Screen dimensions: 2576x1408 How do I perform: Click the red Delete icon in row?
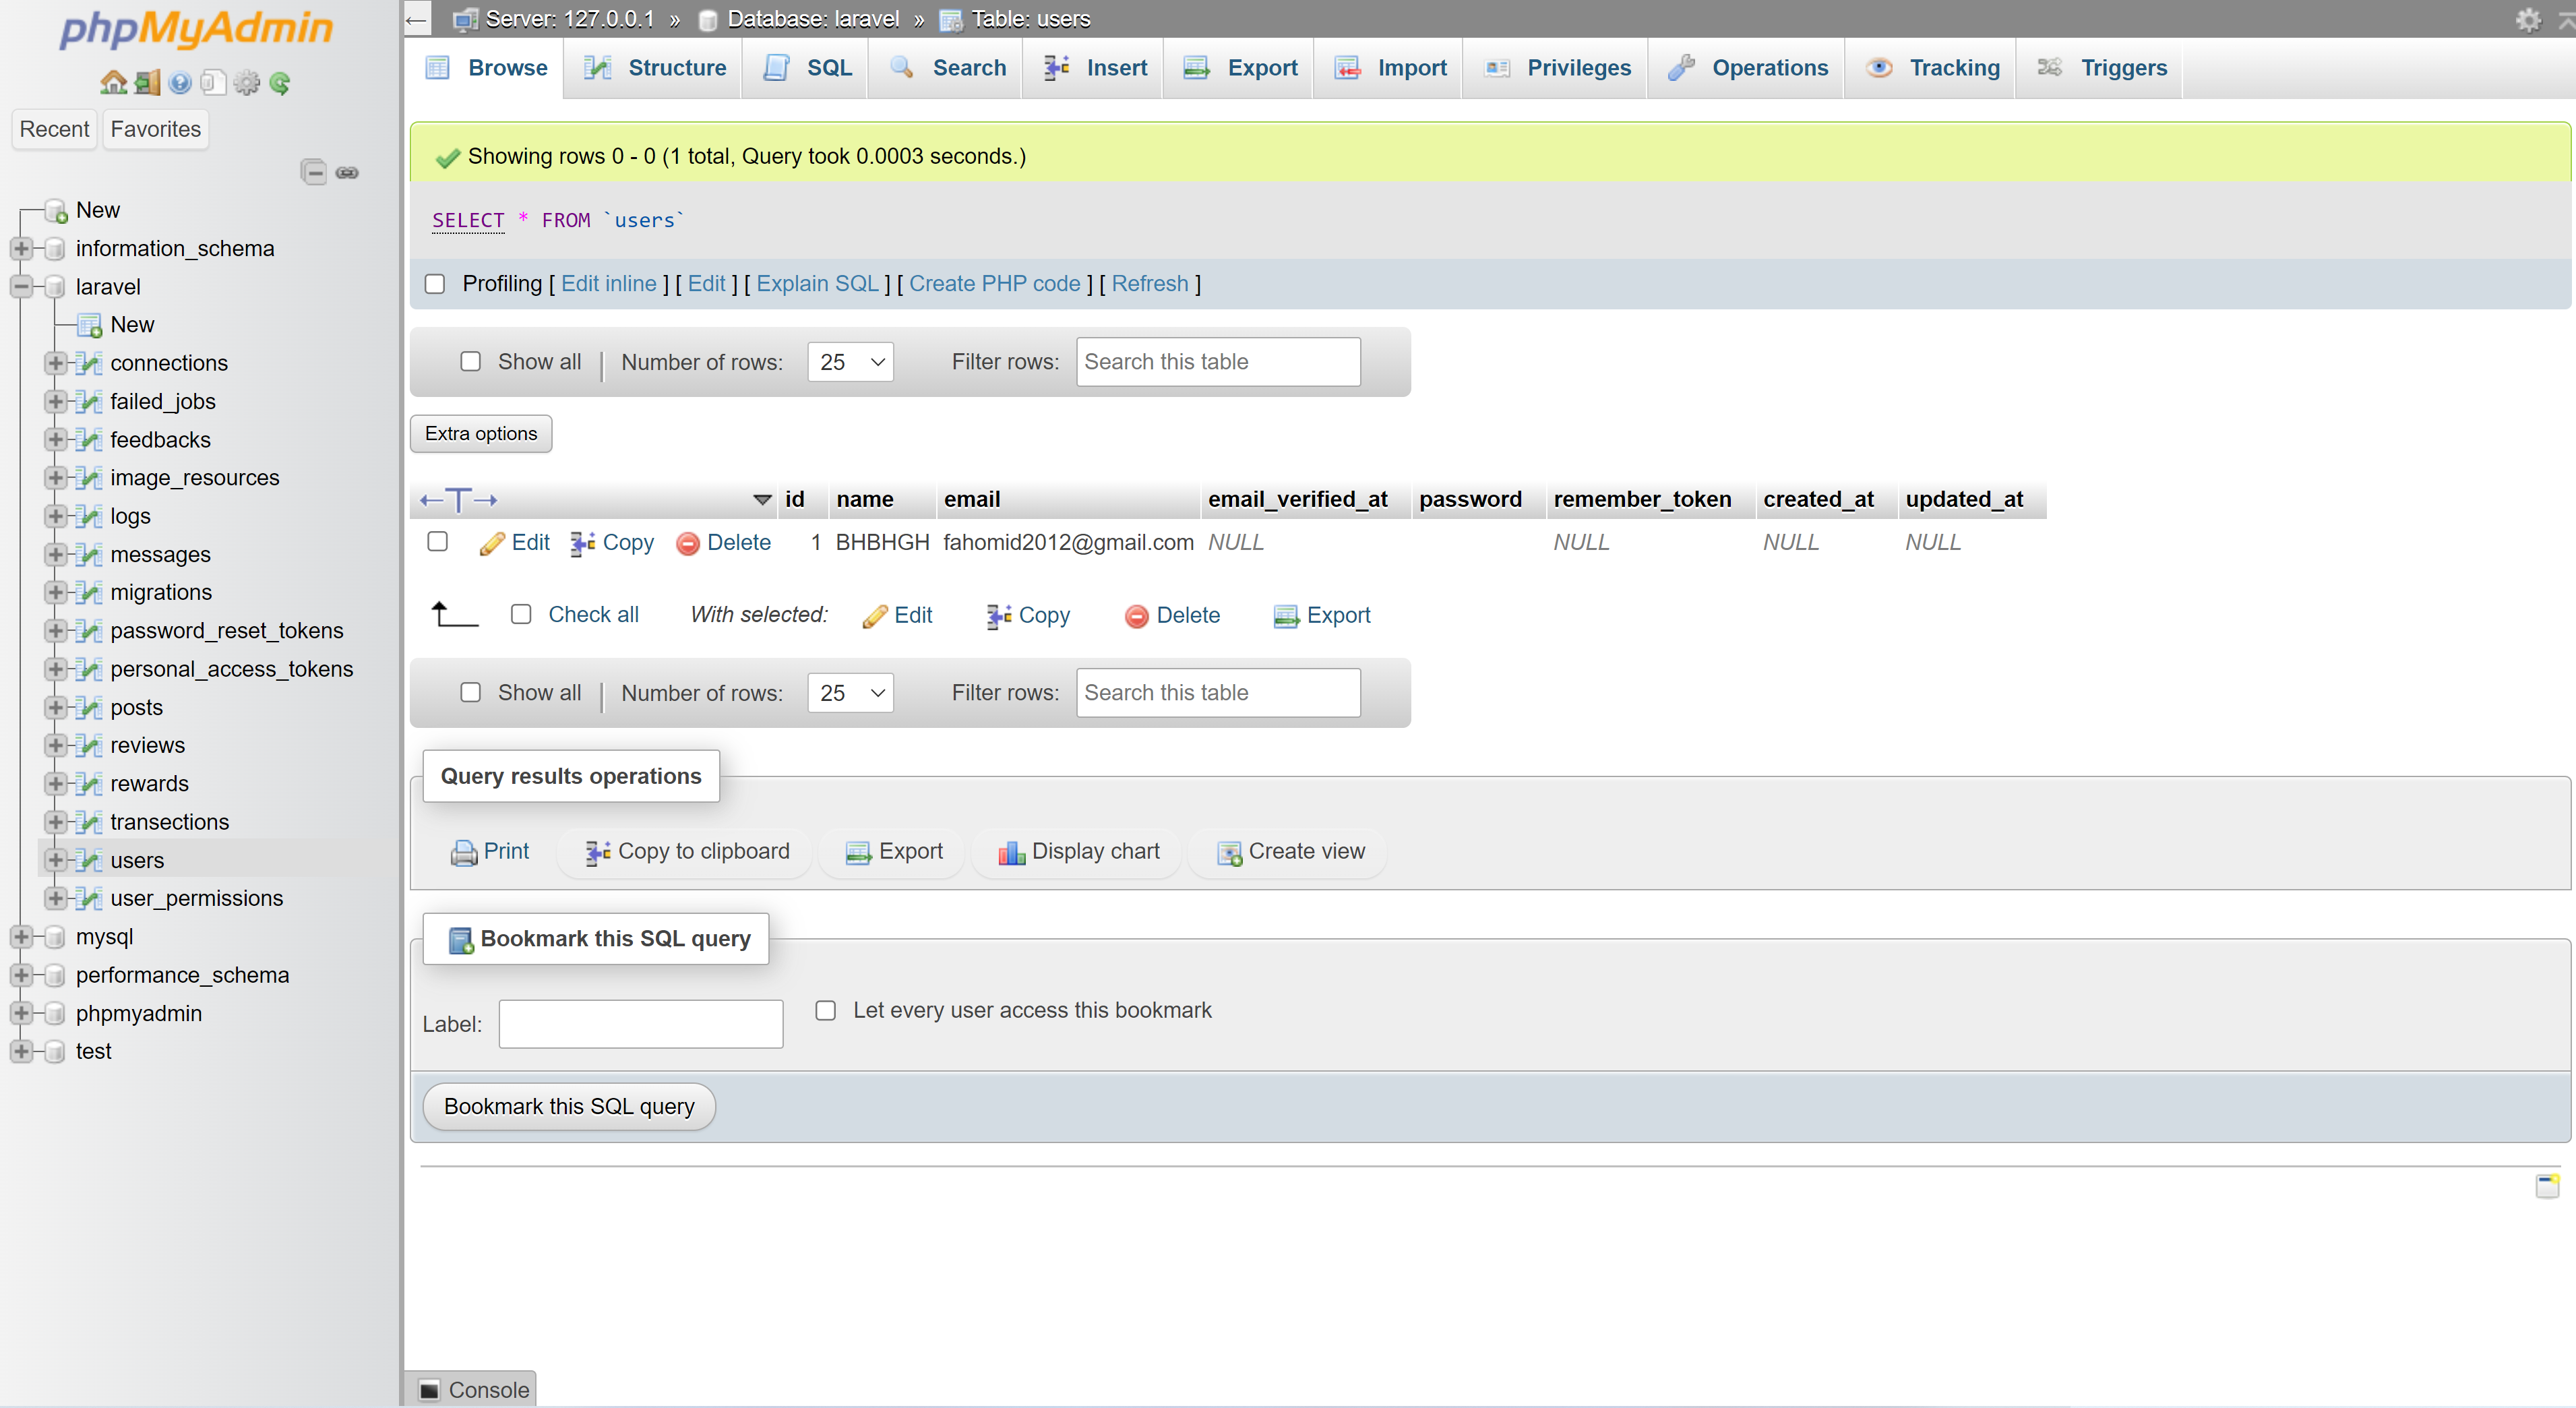688,543
